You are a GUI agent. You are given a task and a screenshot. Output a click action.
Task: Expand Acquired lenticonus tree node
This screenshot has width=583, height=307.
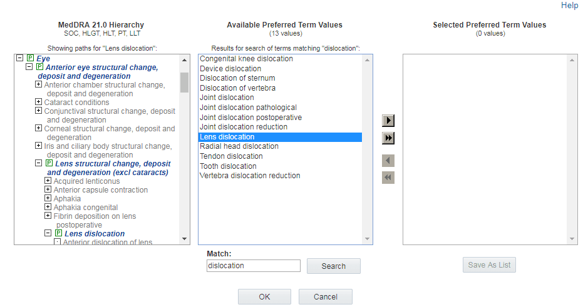pyautogui.click(x=48, y=181)
